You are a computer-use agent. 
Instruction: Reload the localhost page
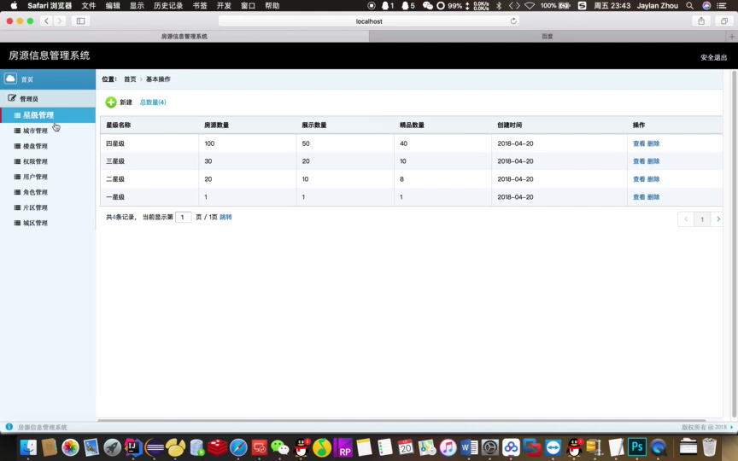pyautogui.click(x=513, y=21)
